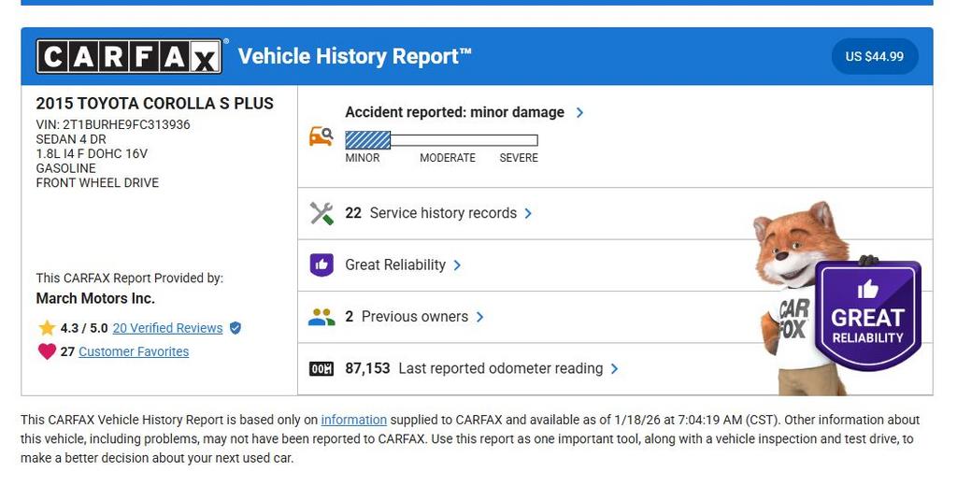Click the US $44.99 price button
957x486 pixels.
[x=874, y=57]
